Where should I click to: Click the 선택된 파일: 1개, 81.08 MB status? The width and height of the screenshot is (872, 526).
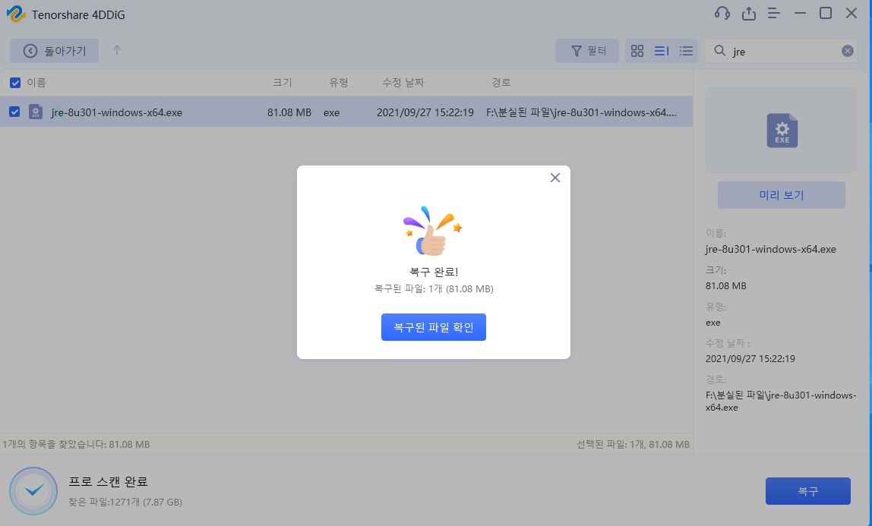(x=633, y=444)
